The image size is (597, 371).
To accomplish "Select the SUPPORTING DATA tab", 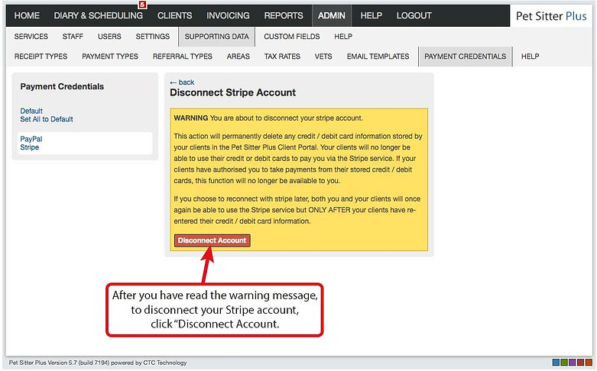I will 216,37.
